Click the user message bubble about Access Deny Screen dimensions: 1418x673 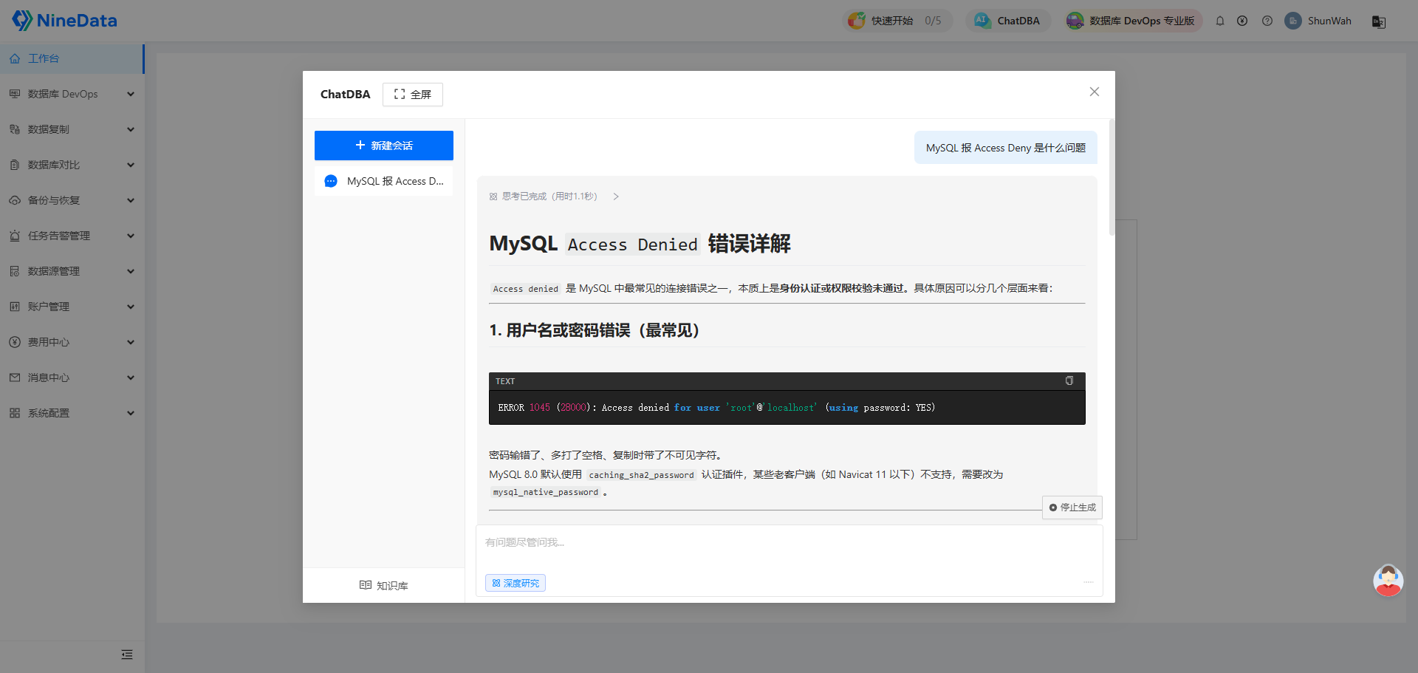click(1006, 148)
